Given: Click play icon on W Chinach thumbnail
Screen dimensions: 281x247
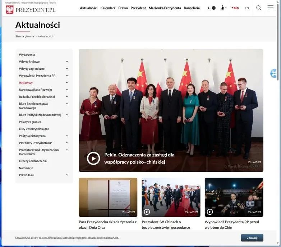Looking at the screenshot, I should [x=147, y=212].
